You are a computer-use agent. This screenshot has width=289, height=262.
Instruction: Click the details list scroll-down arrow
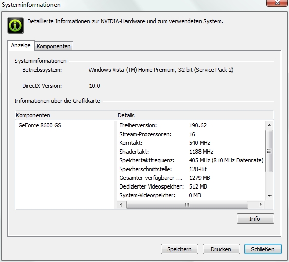point(269,196)
